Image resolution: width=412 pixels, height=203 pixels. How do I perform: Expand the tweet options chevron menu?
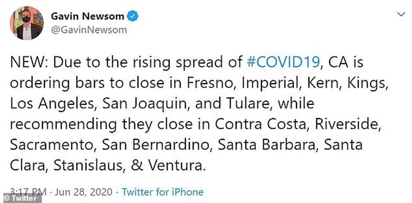[x=400, y=15]
